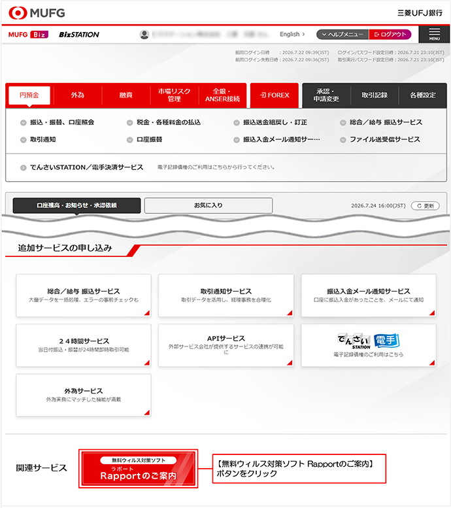Click the ログアウト button
This screenshot has width=451, height=508.
pyautogui.click(x=390, y=35)
